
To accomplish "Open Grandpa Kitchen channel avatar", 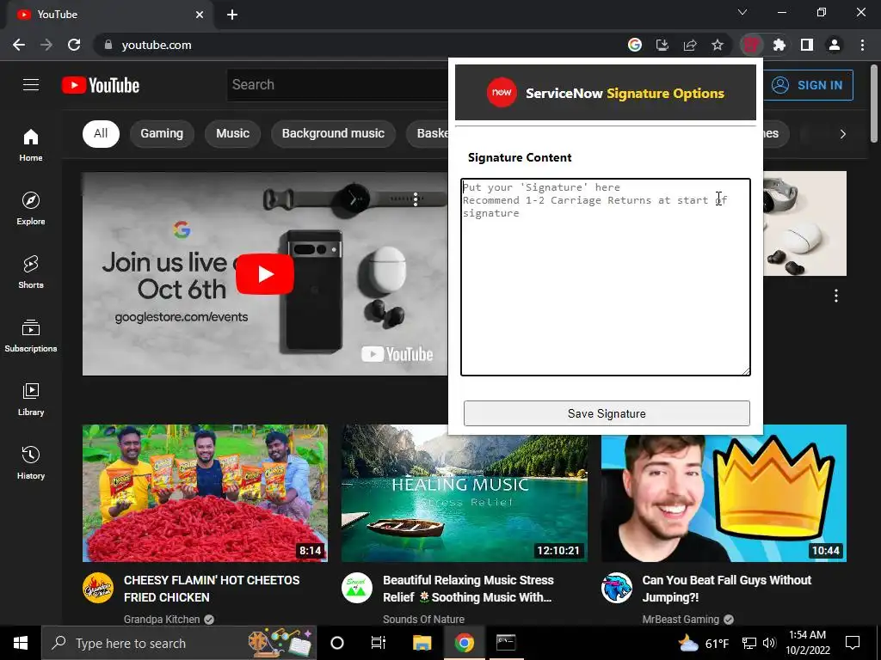I will pos(98,588).
